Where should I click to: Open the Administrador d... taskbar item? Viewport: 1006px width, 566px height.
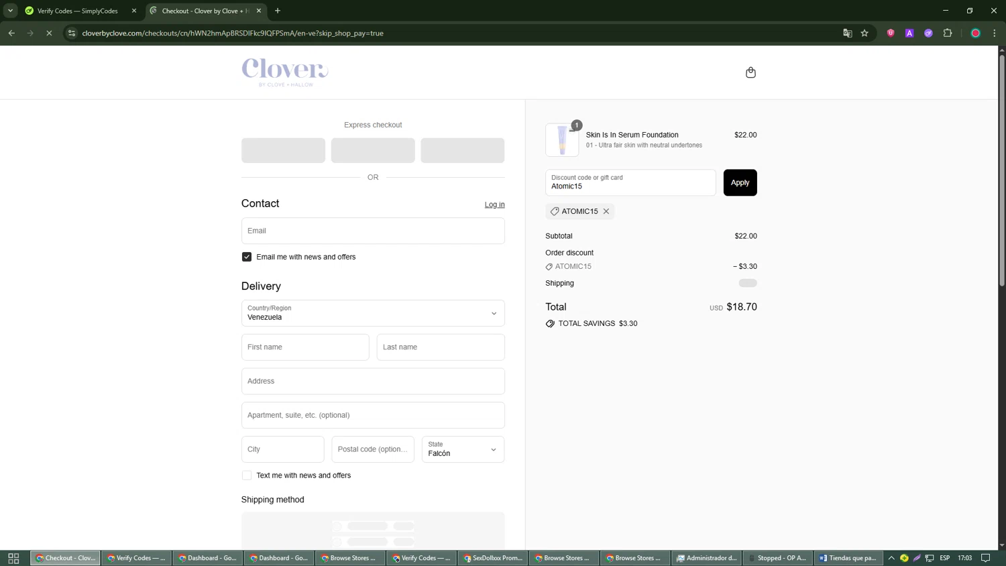point(707,558)
